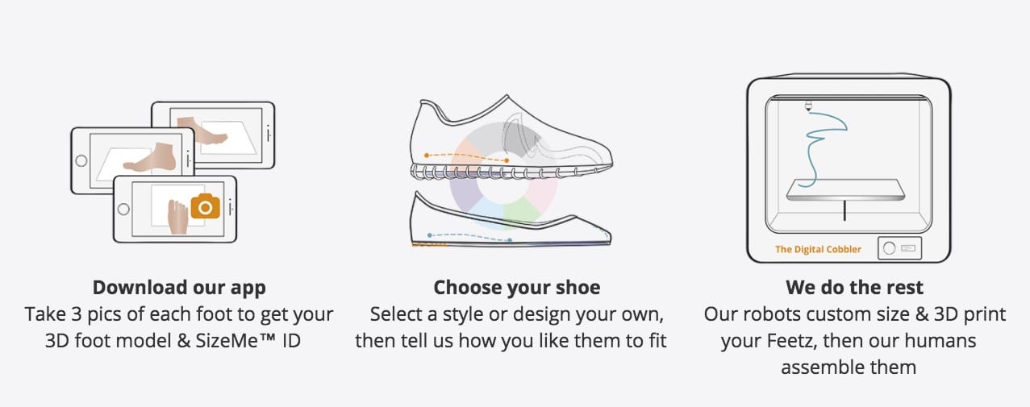Click the small display slot on printer panel
The width and height of the screenshot is (1030, 407).
[x=907, y=248]
